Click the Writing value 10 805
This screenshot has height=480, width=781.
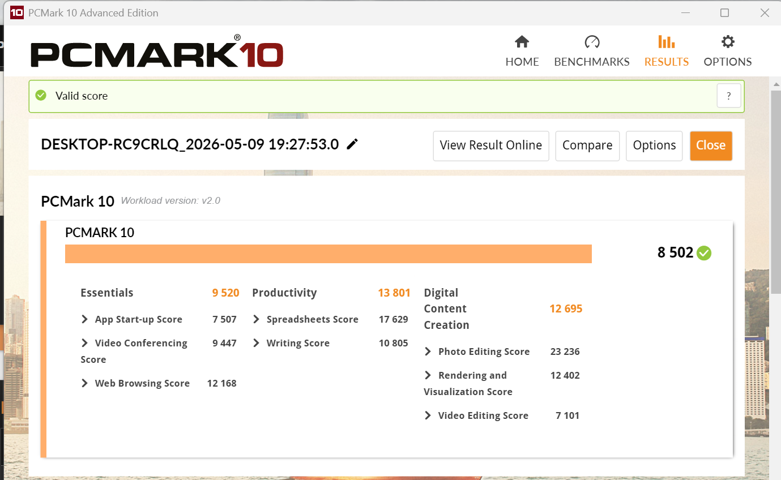[393, 343]
